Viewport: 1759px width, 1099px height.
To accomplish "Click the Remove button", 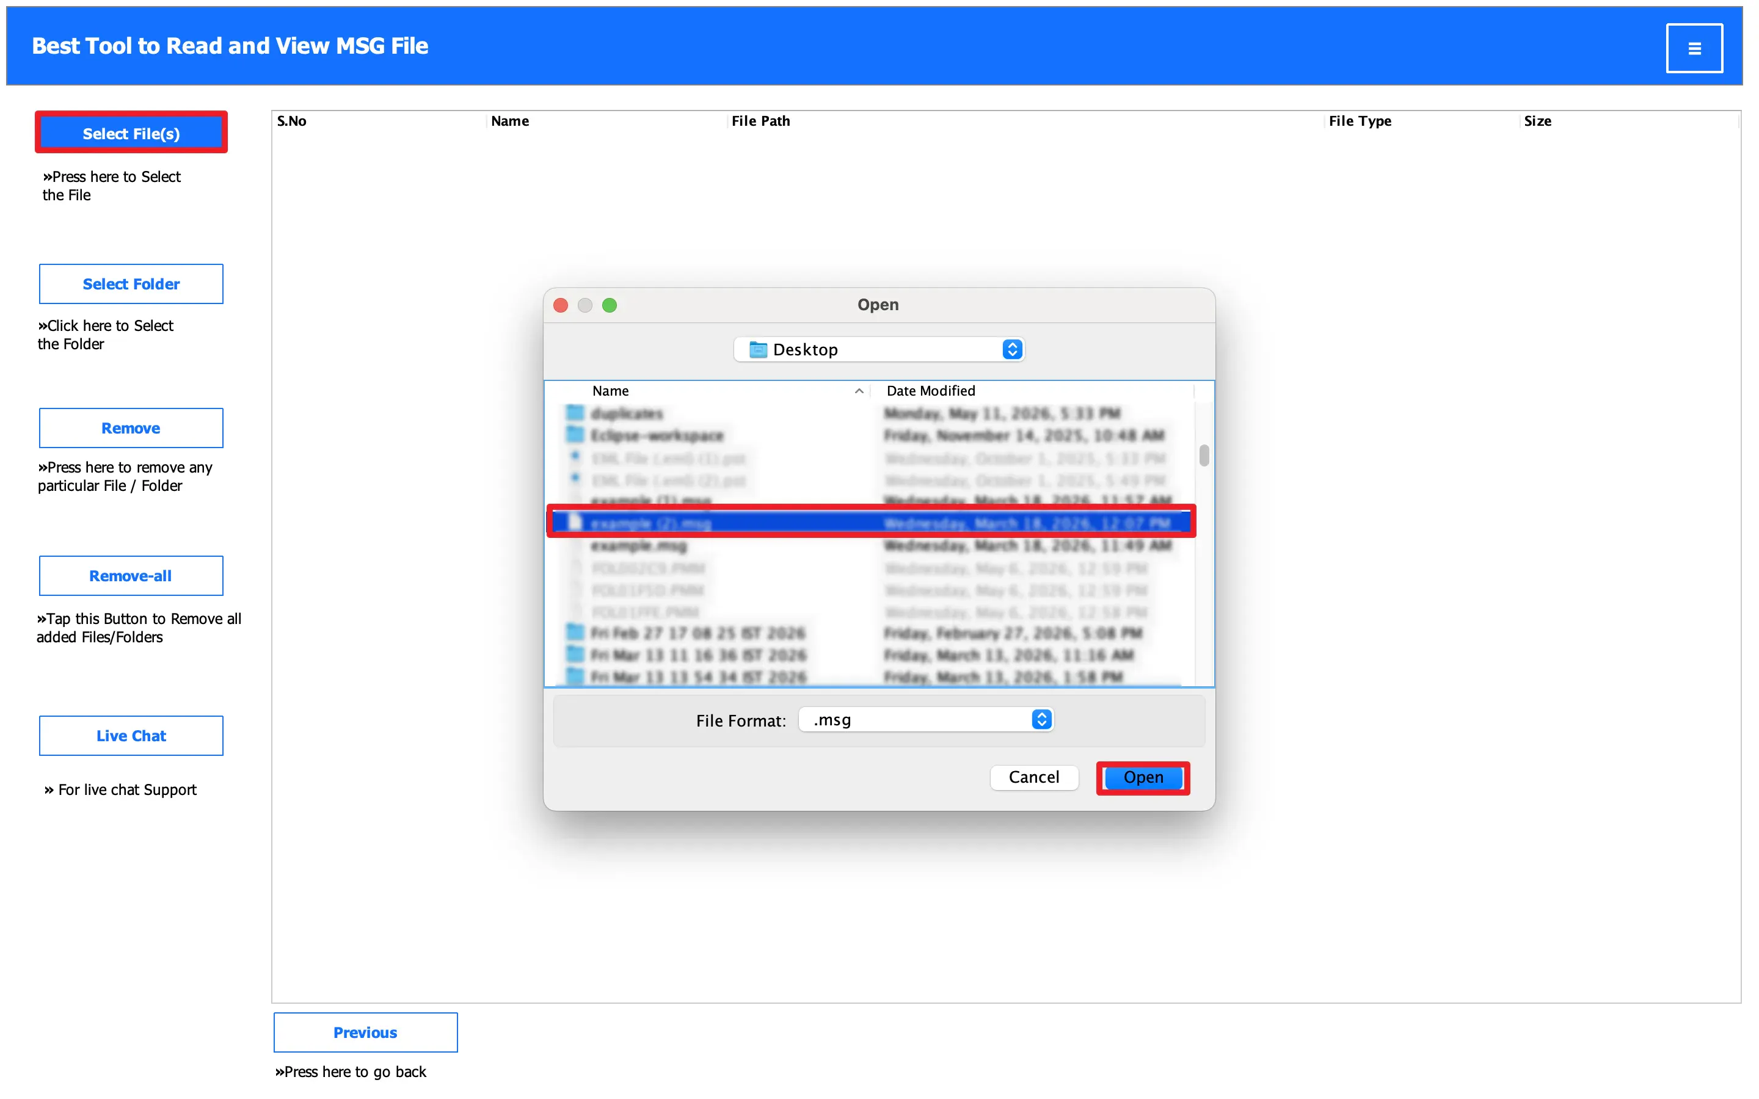I will pyautogui.click(x=131, y=428).
